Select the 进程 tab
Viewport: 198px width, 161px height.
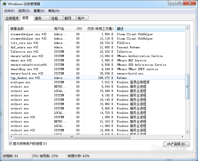point(27,18)
